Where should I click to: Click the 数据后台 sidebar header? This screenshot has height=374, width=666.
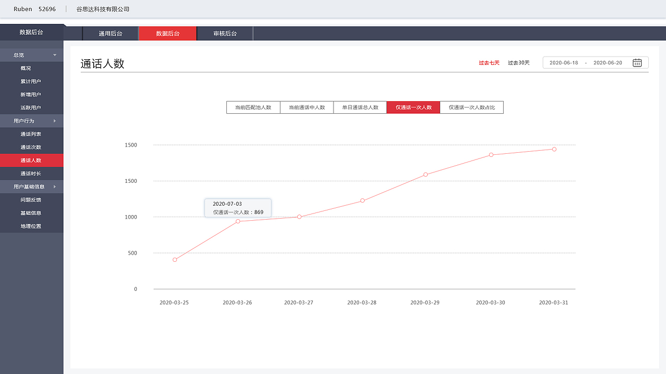[32, 32]
